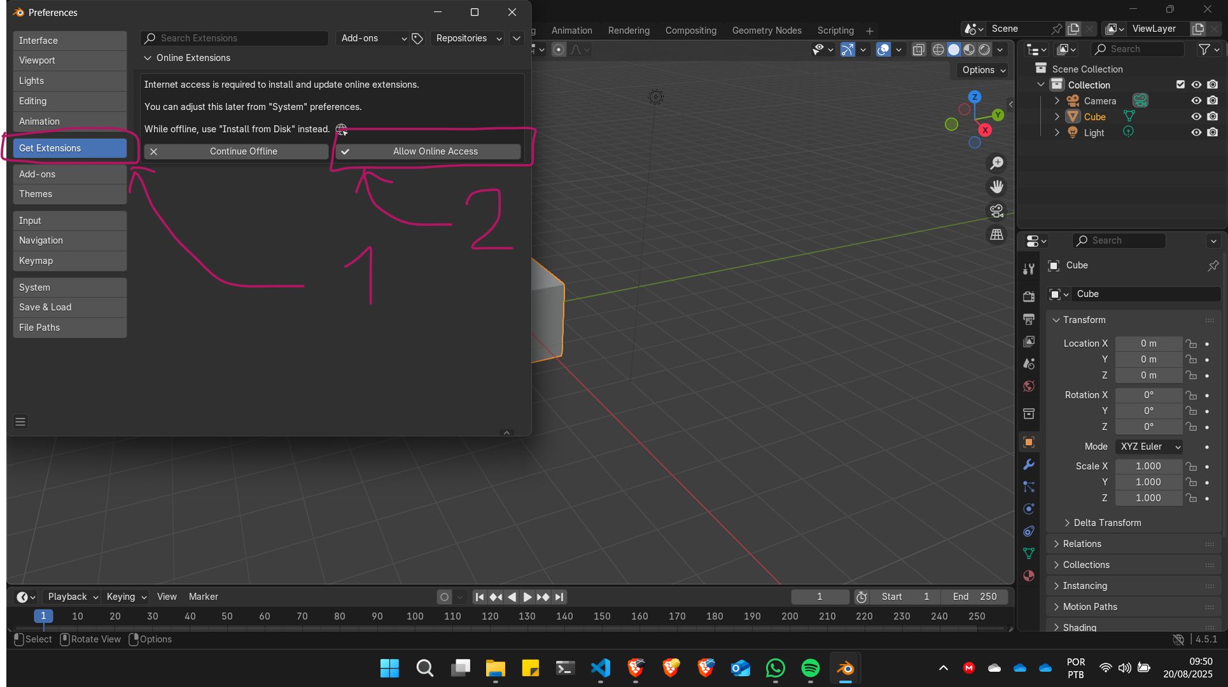Open Render properties tab icon
The image size is (1228, 687).
coord(1028,296)
